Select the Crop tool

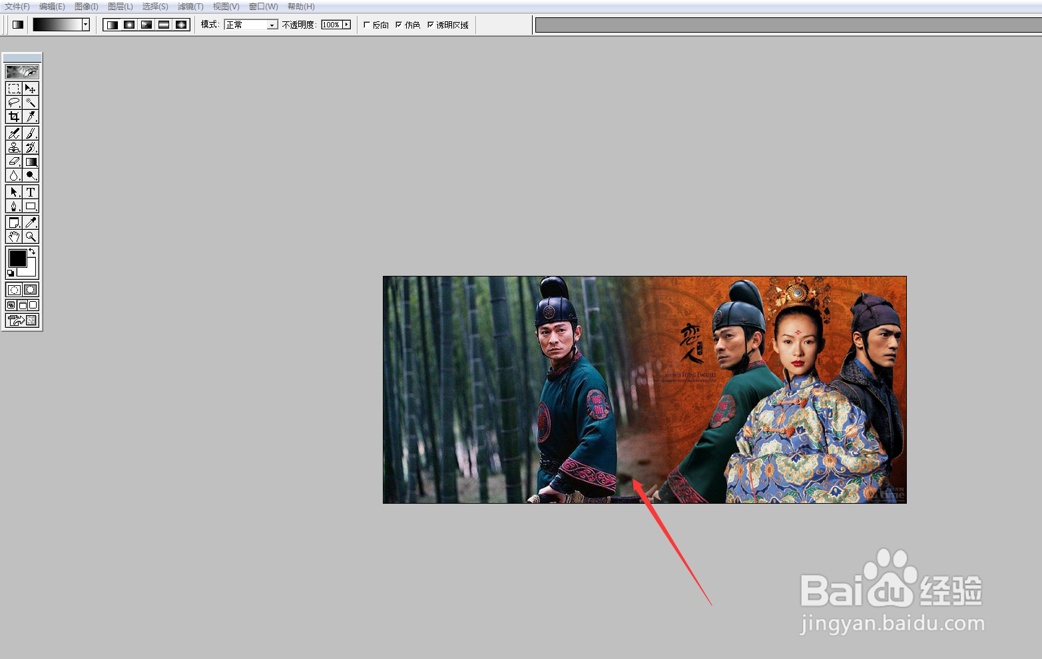tap(14, 117)
